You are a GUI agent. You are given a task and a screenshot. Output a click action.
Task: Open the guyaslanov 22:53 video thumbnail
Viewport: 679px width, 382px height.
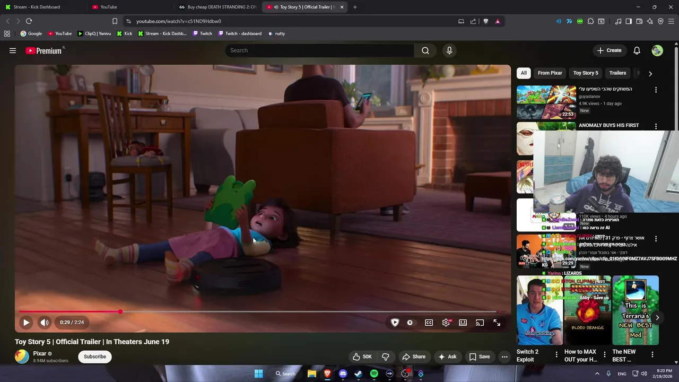click(546, 102)
